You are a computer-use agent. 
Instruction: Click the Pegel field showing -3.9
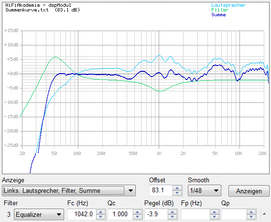156,214
